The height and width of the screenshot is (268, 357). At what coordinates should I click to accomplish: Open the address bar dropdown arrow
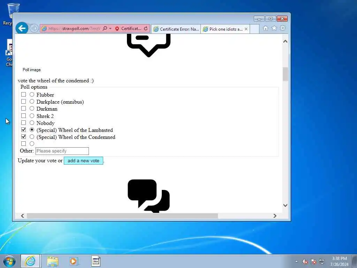pyautogui.click(x=110, y=29)
